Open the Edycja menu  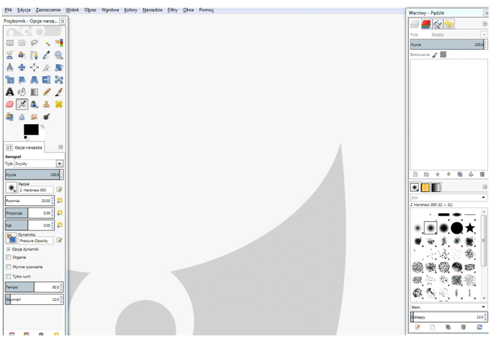coord(24,10)
